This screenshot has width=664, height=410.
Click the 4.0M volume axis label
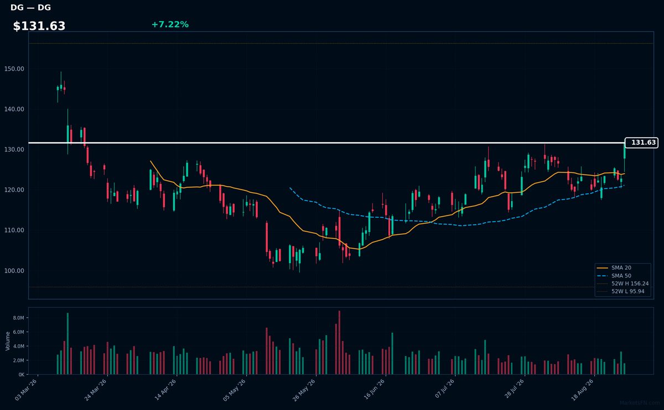pos(18,346)
